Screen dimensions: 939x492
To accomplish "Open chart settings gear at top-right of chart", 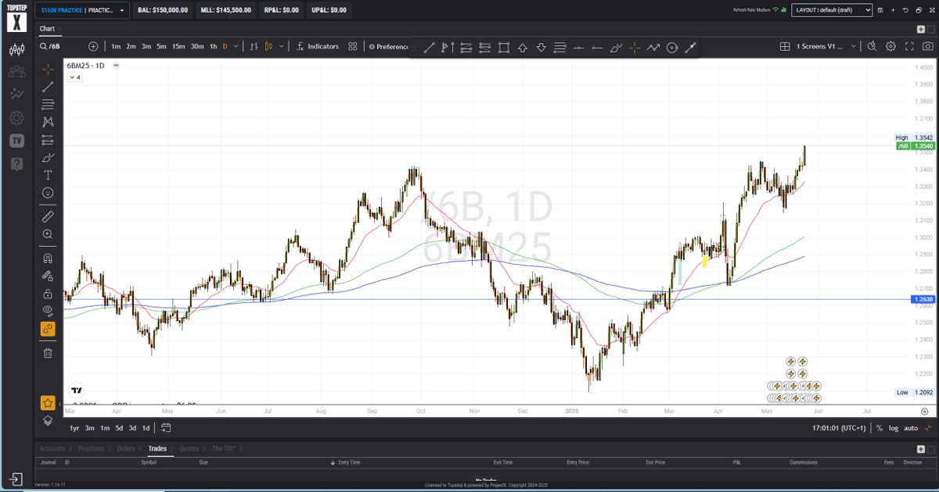I will pos(890,46).
